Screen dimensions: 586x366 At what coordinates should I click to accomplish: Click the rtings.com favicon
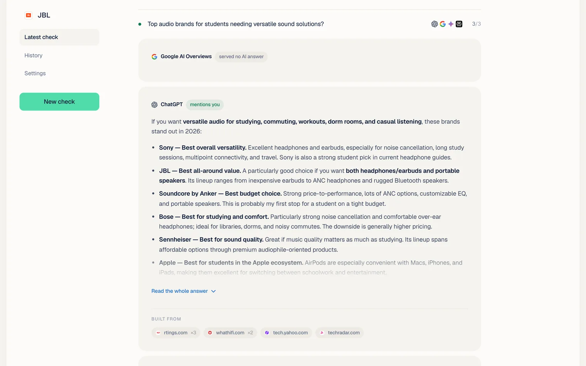pos(158,332)
